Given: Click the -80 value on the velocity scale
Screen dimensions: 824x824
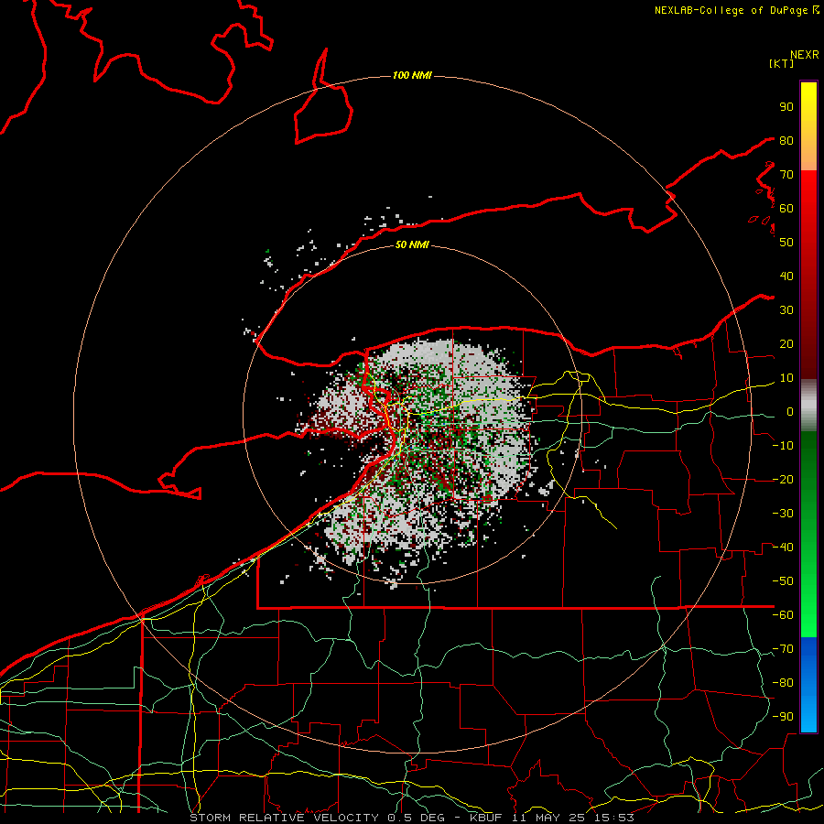Looking at the screenshot, I should (x=783, y=683).
